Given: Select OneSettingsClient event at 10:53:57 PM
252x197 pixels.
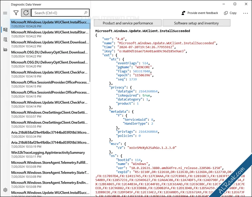Looking at the screenshot, I should pos(50,114).
